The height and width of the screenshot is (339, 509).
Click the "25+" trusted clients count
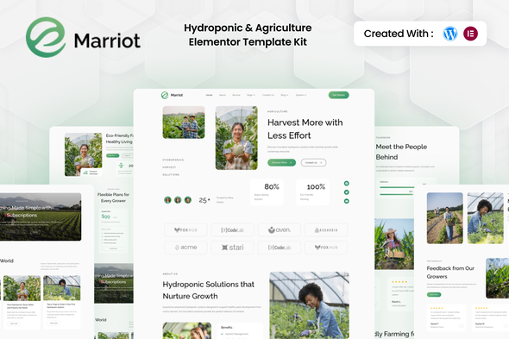204,200
